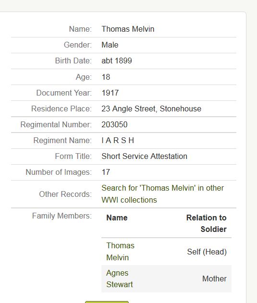Click the residence '23 Angle Street, Stonehouse'
The width and height of the screenshot is (257, 303).
(151, 109)
